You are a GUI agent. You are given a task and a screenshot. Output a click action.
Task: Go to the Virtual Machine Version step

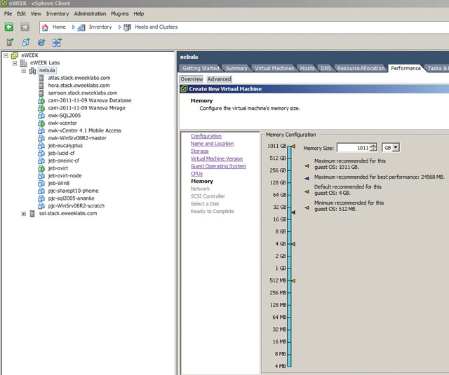[217, 158]
